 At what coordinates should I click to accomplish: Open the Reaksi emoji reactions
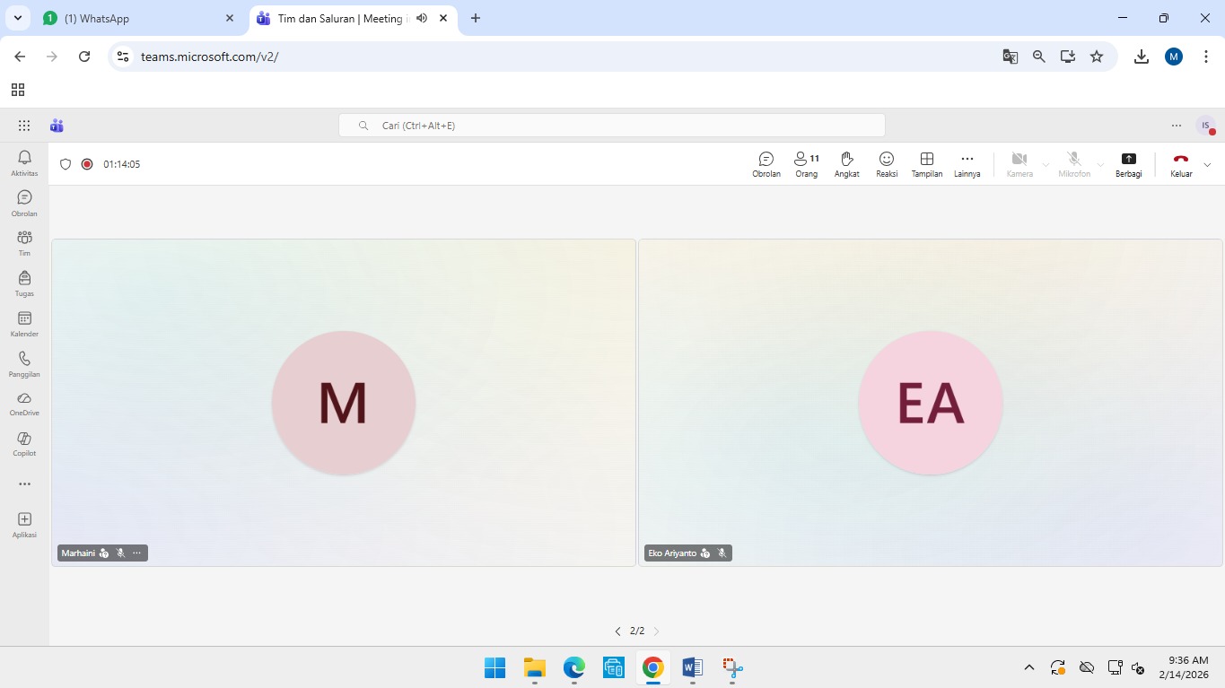pyautogui.click(x=887, y=164)
